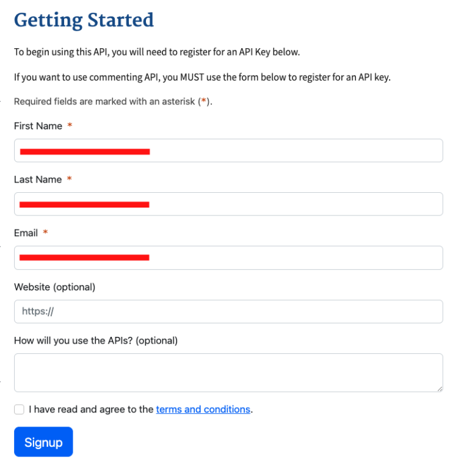Click 'I have read and agree' label text
This screenshot has width=469, height=465.
point(91,409)
